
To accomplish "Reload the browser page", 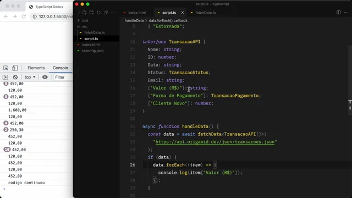I will click(x=24, y=16).
